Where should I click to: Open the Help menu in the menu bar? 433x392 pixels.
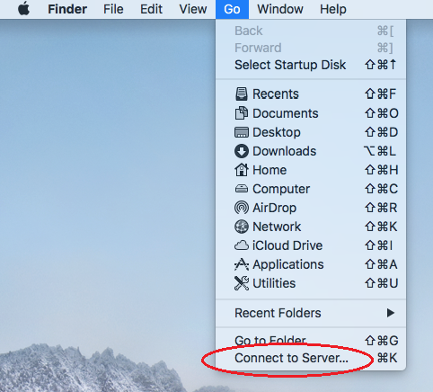[x=333, y=9]
